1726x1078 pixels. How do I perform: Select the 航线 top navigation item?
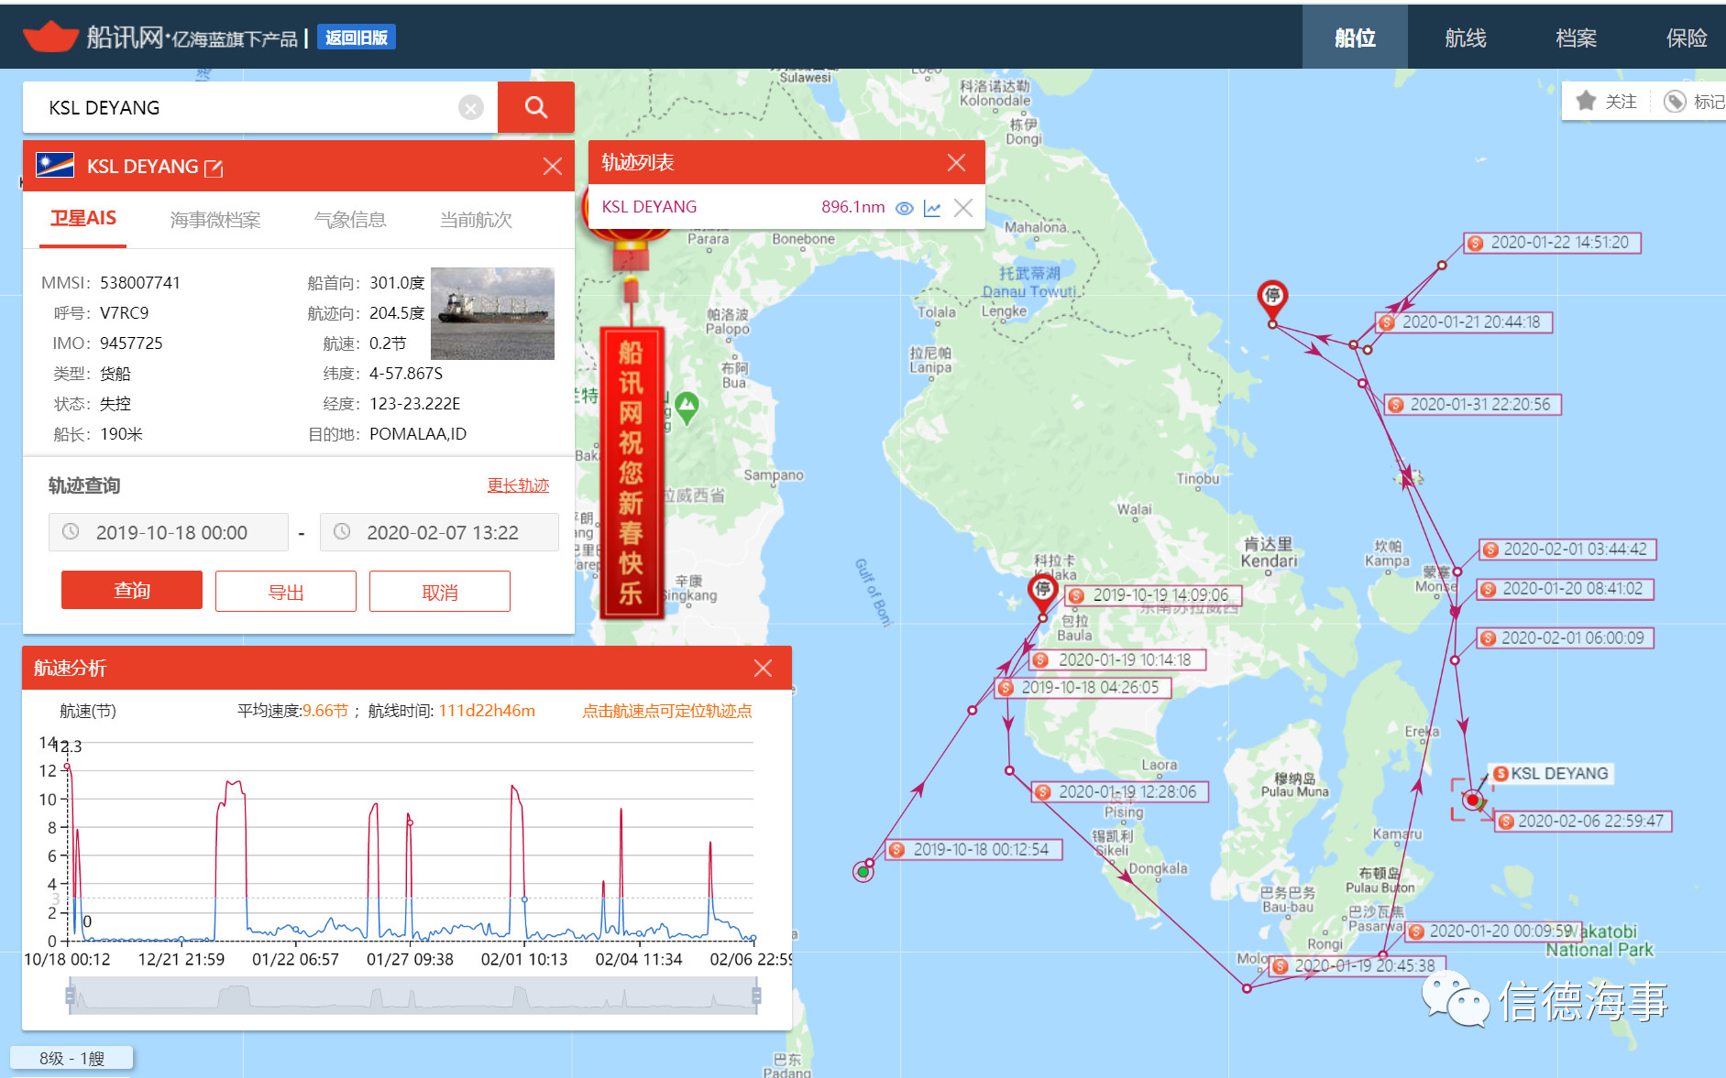click(x=1465, y=38)
